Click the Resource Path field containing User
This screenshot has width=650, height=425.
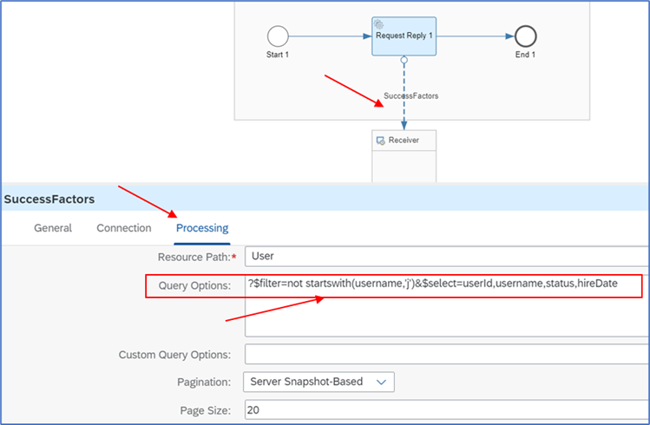tap(447, 257)
